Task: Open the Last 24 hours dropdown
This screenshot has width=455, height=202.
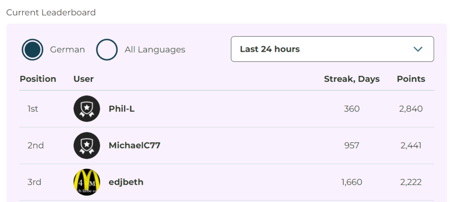Action: pos(332,49)
